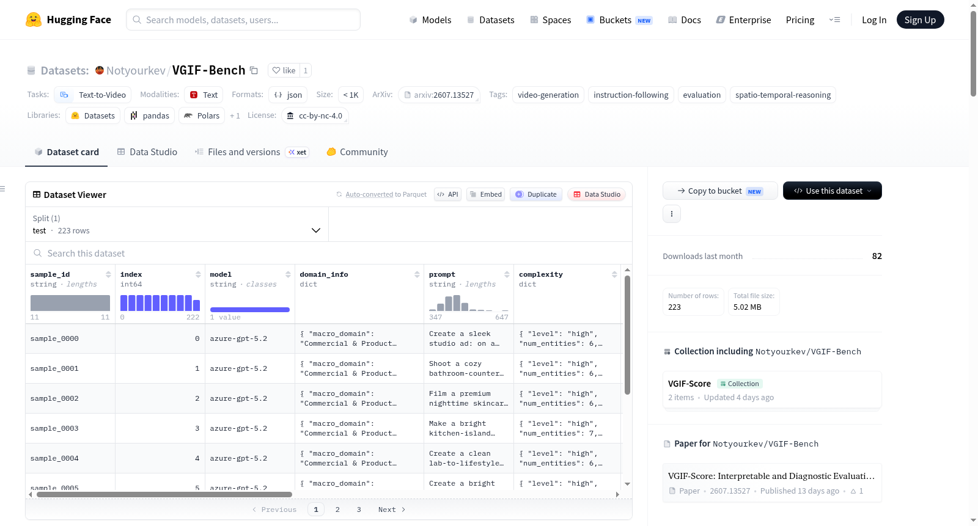Switch to the Data Studio tab
The width and height of the screenshot is (978, 526).
(147, 152)
